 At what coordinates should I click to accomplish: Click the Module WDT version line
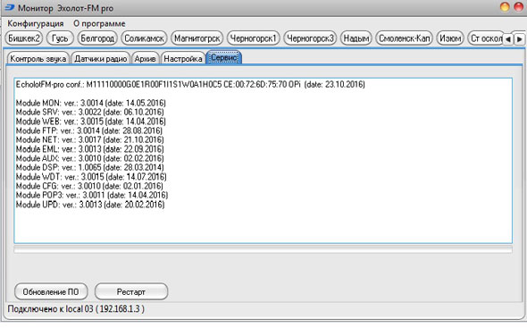click(x=91, y=176)
